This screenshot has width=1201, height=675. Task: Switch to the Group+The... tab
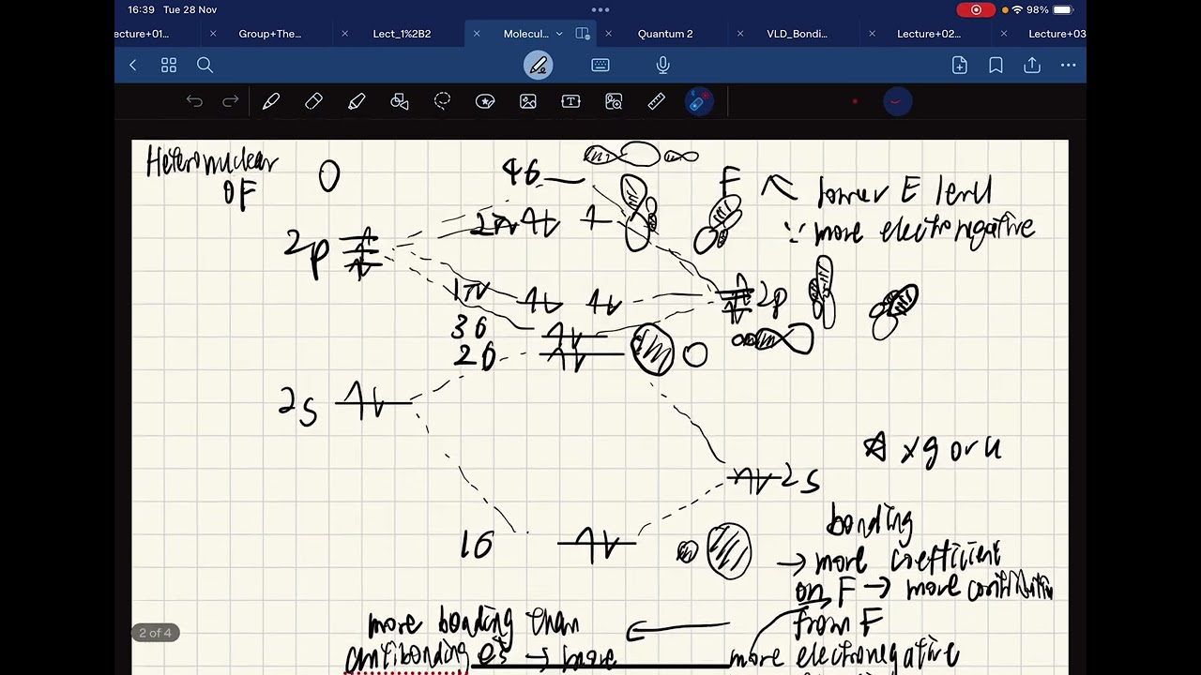[270, 34]
